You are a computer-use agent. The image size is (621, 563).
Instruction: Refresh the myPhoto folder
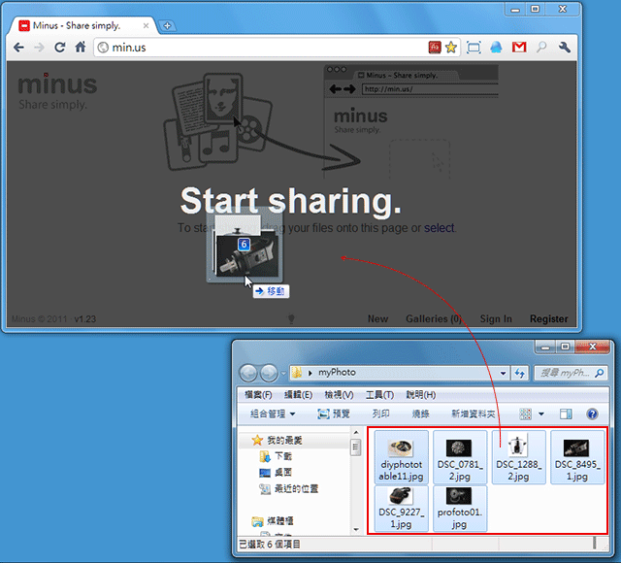[x=520, y=373]
